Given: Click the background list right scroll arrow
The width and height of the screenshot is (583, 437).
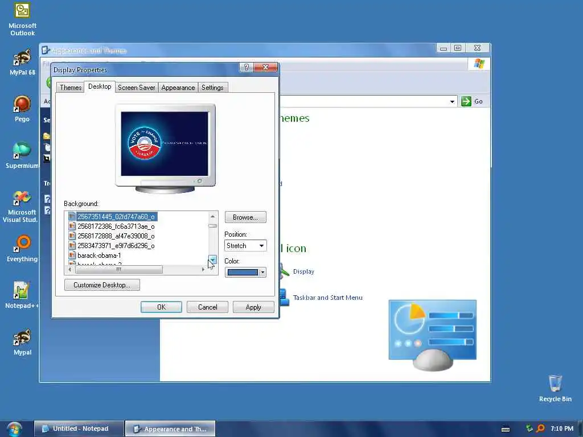Looking at the screenshot, I should point(203,269).
